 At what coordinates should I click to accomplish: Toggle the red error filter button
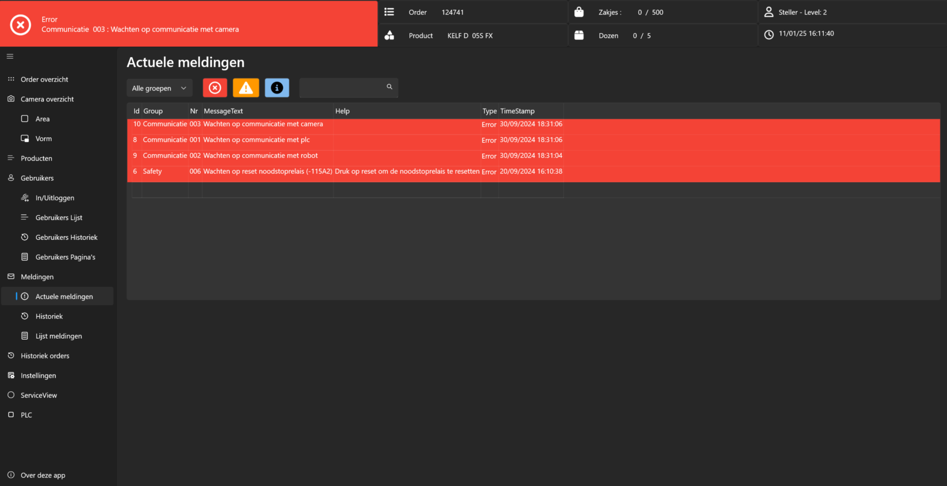[215, 88]
